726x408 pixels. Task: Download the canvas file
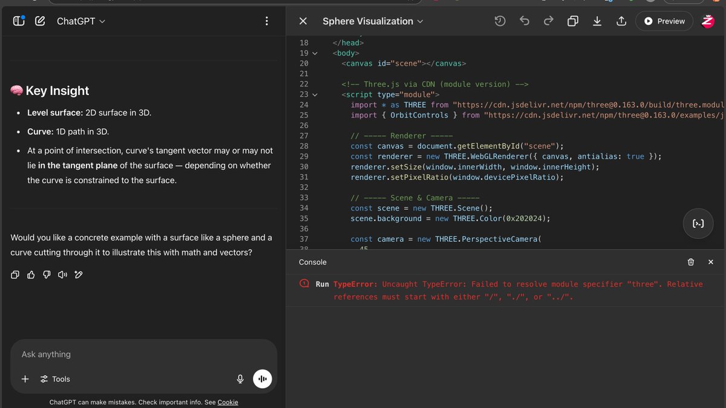pos(597,21)
